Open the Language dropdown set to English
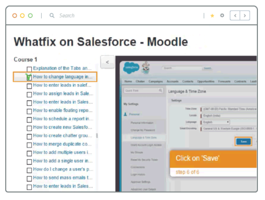 pos(215,122)
